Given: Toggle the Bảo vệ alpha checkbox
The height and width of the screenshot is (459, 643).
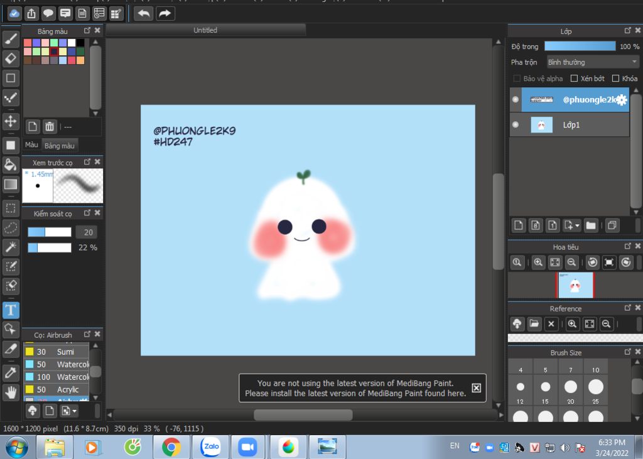Looking at the screenshot, I should 517,78.
